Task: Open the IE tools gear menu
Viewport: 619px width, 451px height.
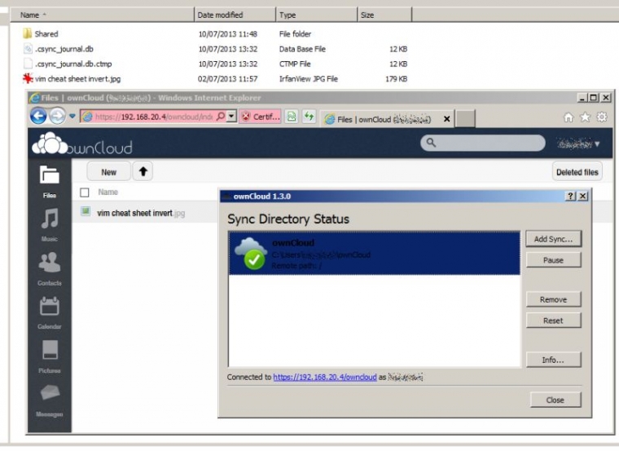Action: pyautogui.click(x=602, y=117)
